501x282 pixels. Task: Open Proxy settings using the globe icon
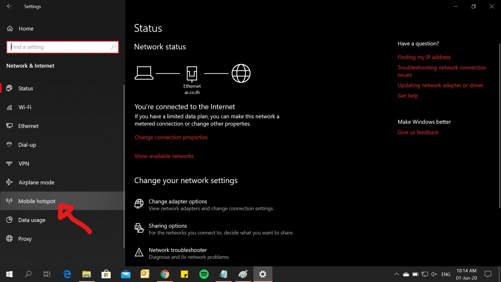[10, 239]
